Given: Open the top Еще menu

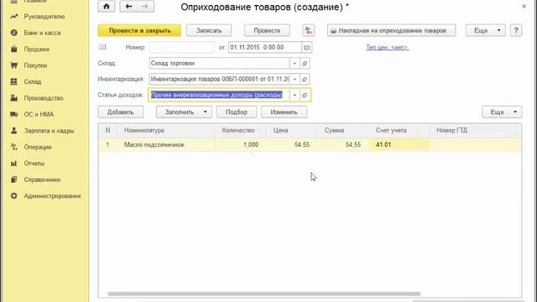Looking at the screenshot, I should [x=485, y=30].
